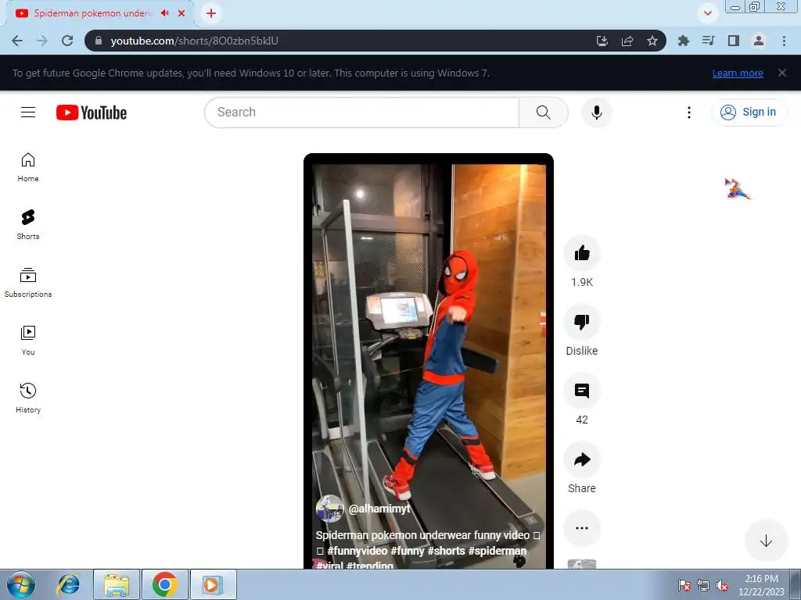Click the #shorts hashtag
Screen dimensions: 801x600
[446, 551]
